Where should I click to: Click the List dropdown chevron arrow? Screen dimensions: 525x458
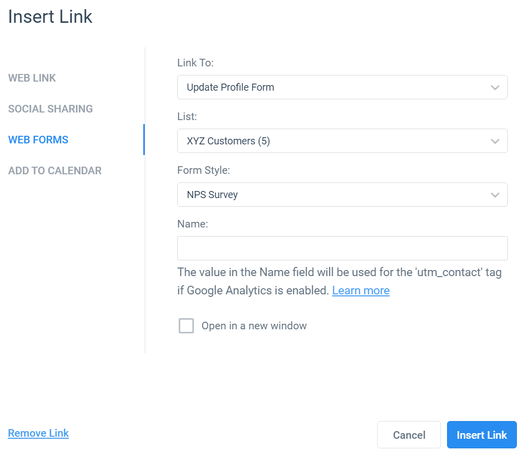[x=495, y=141]
